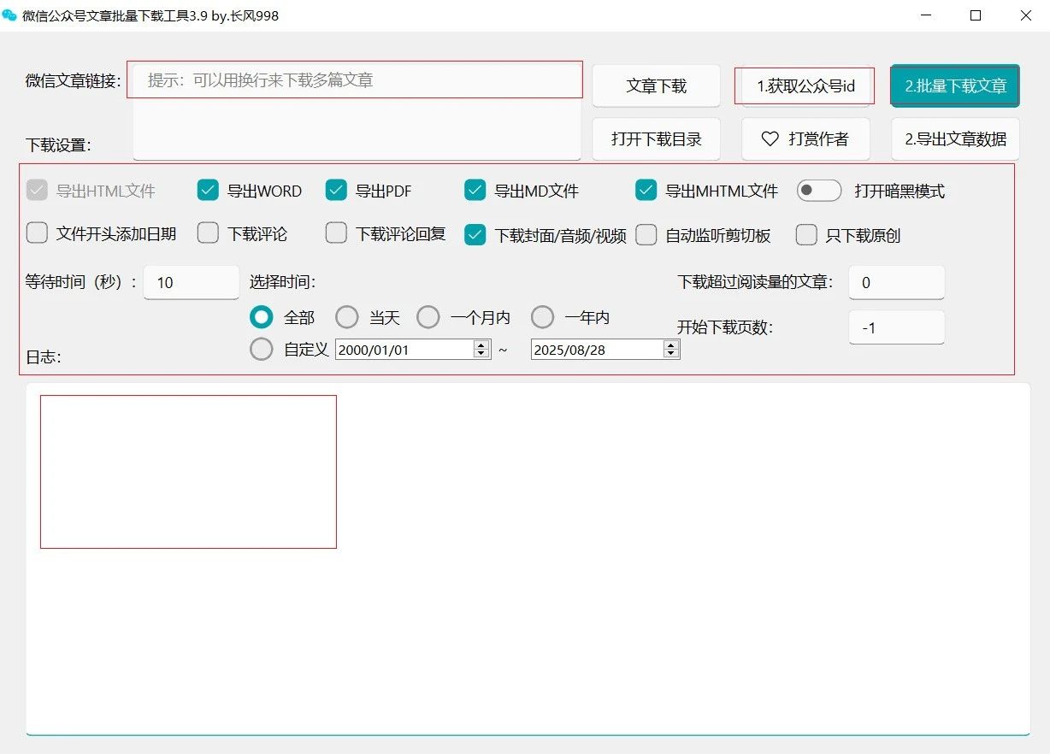The width and height of the screenshot is (1050, 754).
Task: Uncheck the 导出MHTML文件 checkbox
Action: coord(646,191)
